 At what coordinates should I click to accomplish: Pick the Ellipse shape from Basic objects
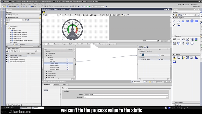tap(188, 21)
